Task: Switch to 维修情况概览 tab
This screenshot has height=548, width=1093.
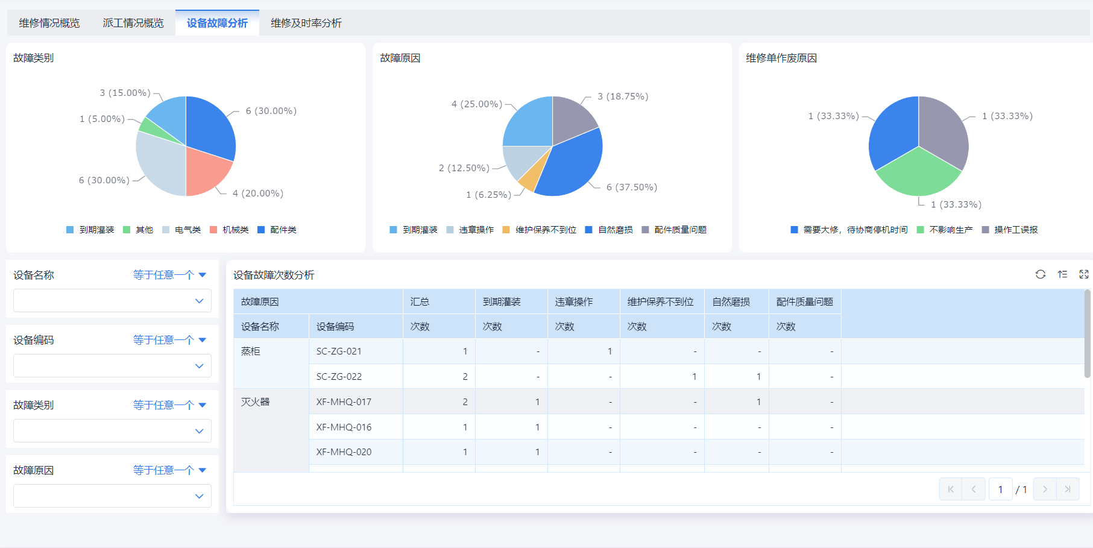Action: (49, 23)
